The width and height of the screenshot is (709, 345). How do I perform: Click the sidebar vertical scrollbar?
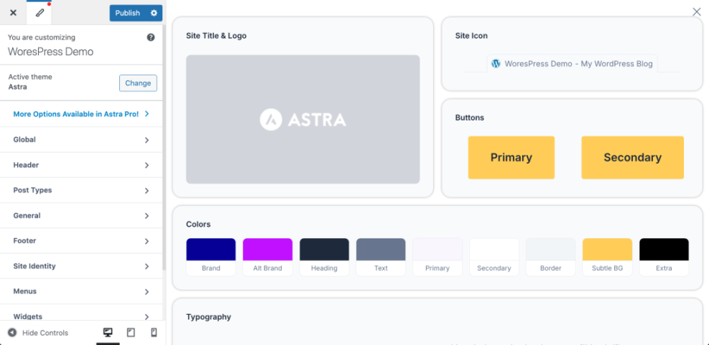pos(164,148)
